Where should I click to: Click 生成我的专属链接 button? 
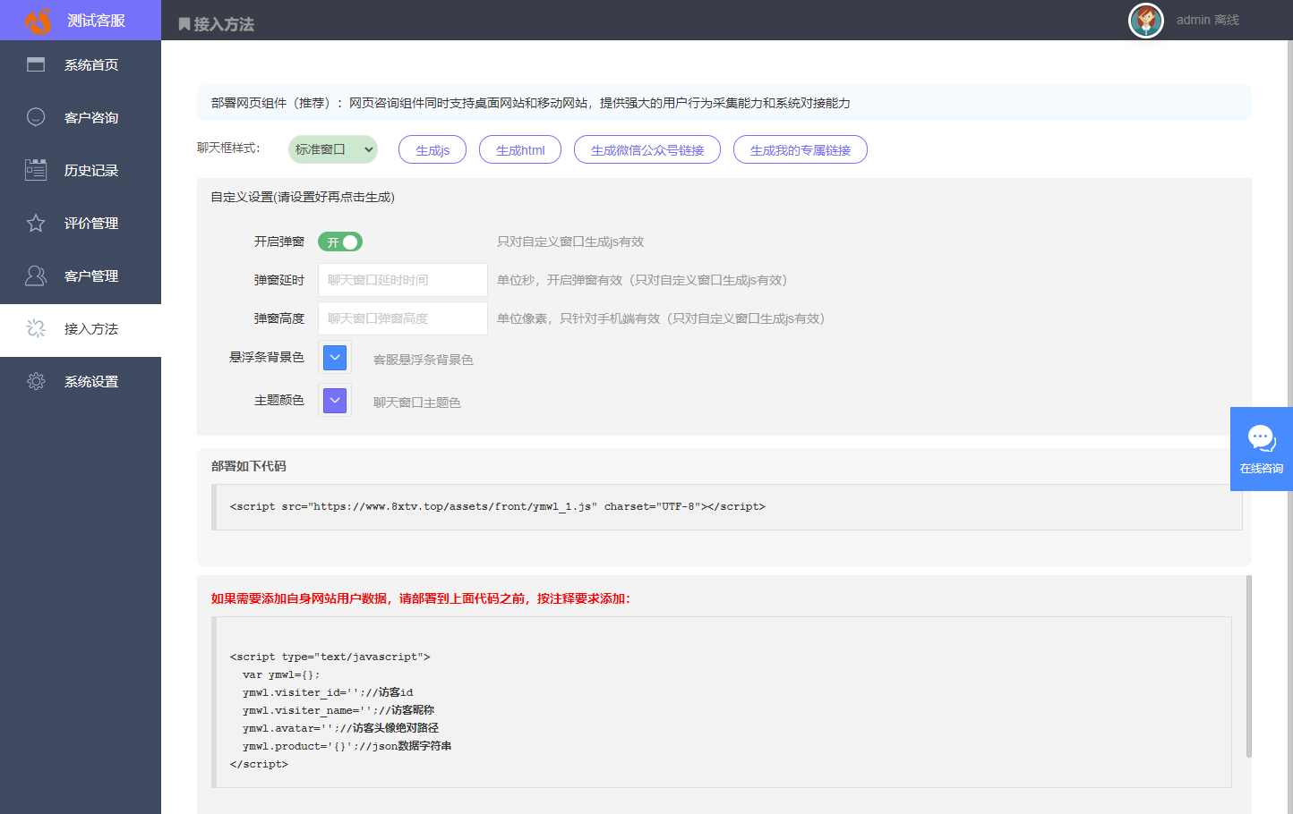click(801, 149)
